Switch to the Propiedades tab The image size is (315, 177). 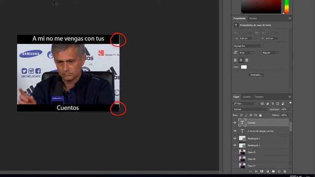[240, 18]
